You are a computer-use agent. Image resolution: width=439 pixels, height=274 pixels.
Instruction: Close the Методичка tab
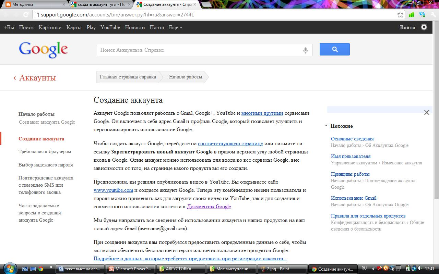tap(64, 5)
